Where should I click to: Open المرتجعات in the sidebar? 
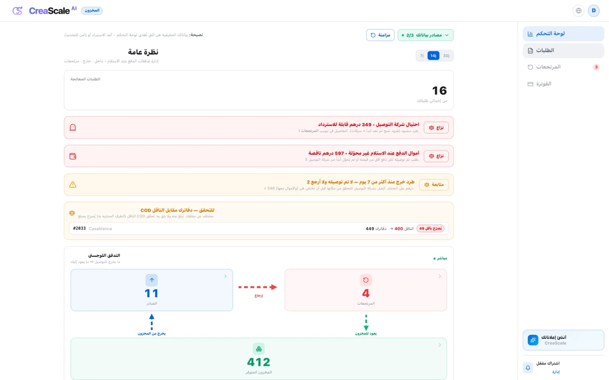(563, 67)
